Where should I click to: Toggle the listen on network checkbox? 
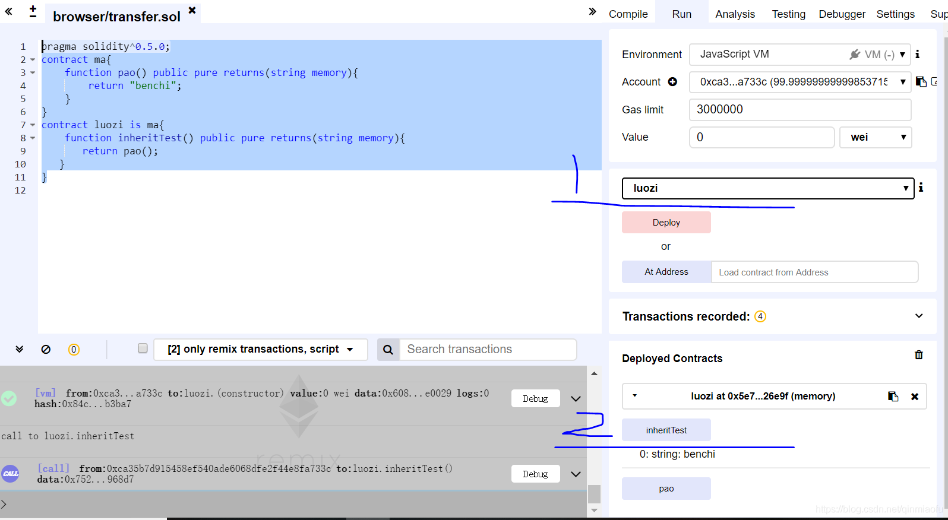(x=143, y=348)
